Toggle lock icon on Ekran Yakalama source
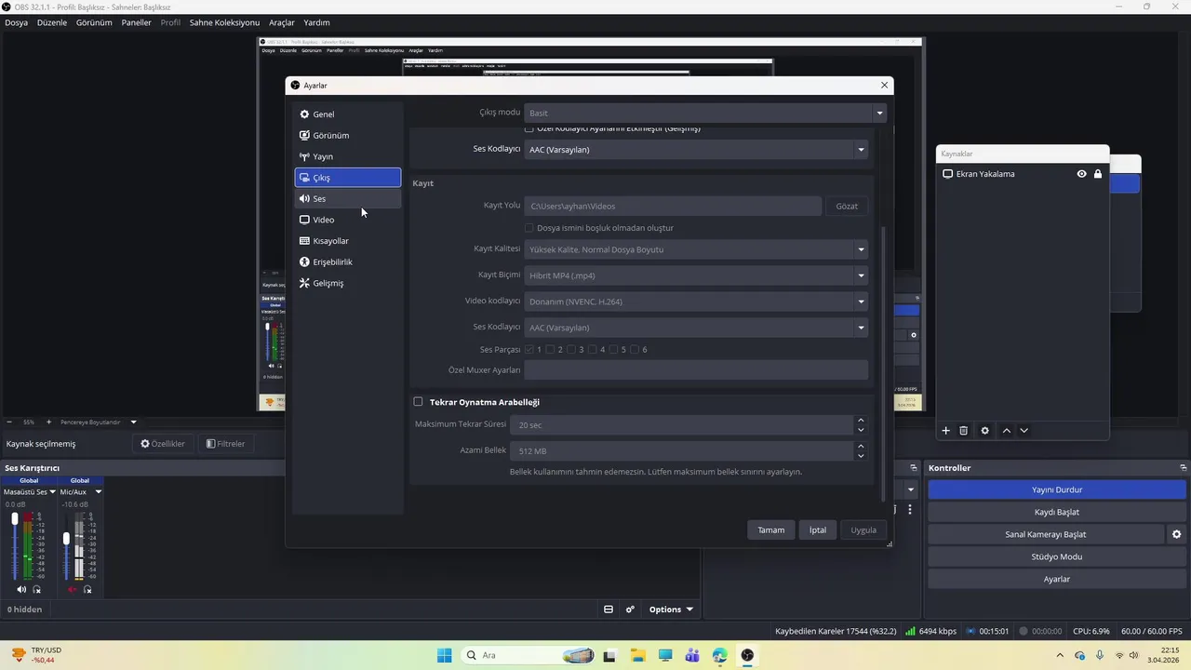1191x670 pixels. point(1098,174)
